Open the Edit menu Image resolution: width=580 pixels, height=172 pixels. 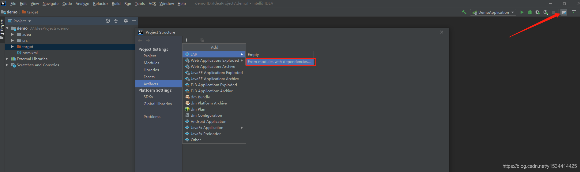[x=23, y=3]
